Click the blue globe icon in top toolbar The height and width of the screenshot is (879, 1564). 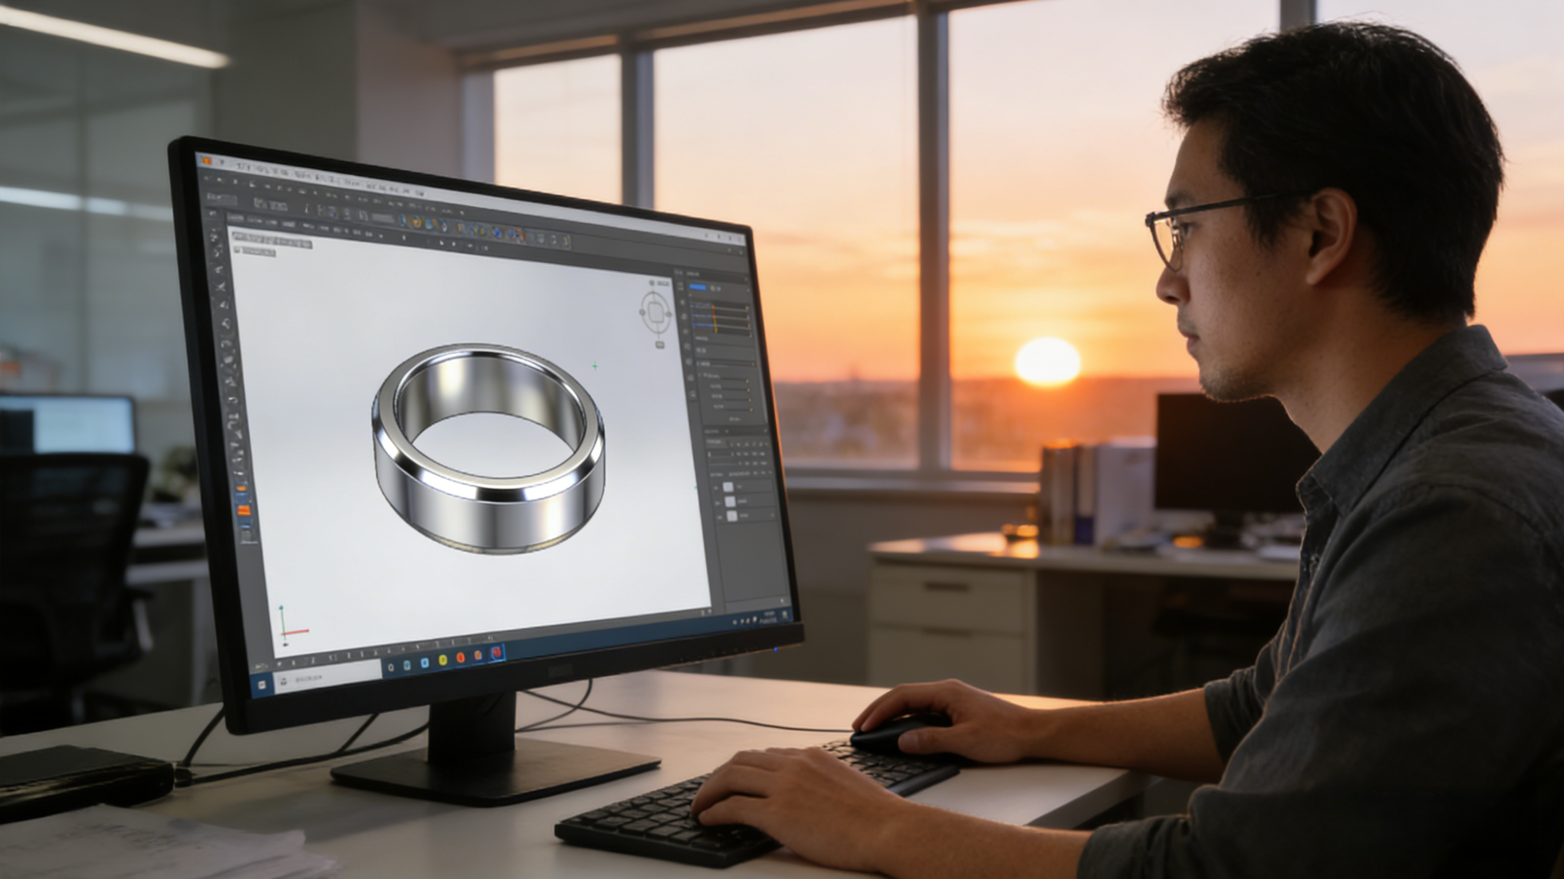(497, 232)
